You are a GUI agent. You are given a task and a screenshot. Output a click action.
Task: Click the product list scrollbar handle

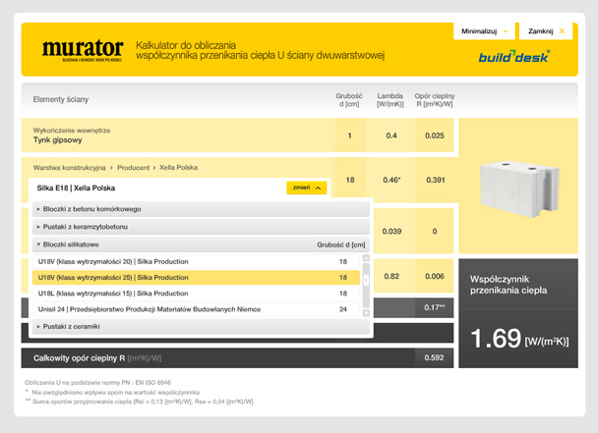pos(366,279)
